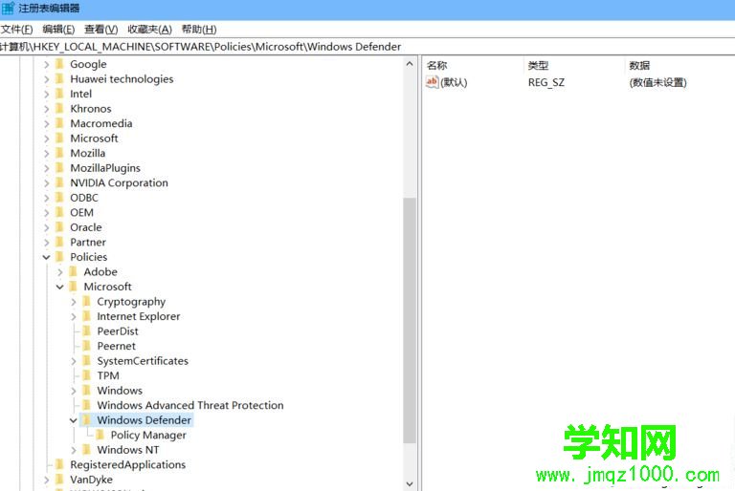Click the ODBC folder icon
This screenshot has width=735, height=491.
tap(59, 198)
